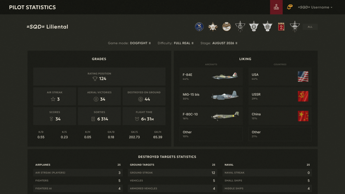Open the leaderboard podium icon
This screenshot has height=194, width=345.
(276, 7)
